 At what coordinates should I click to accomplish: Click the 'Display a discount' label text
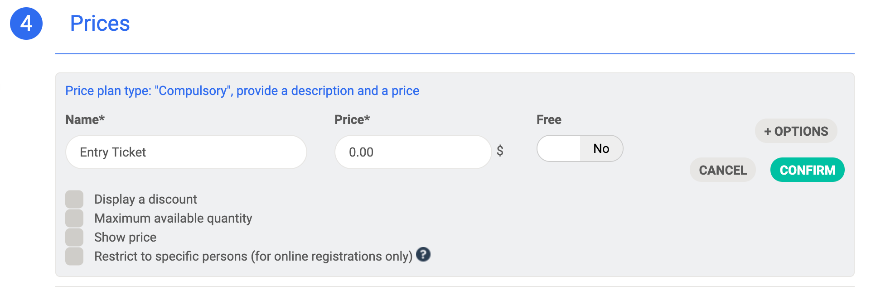(145, 199)
